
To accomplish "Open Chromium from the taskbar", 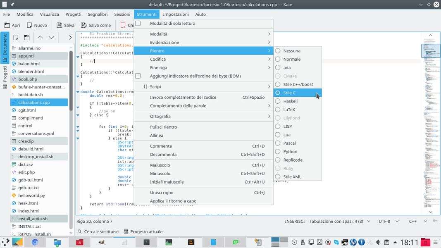I will point(35,242).
